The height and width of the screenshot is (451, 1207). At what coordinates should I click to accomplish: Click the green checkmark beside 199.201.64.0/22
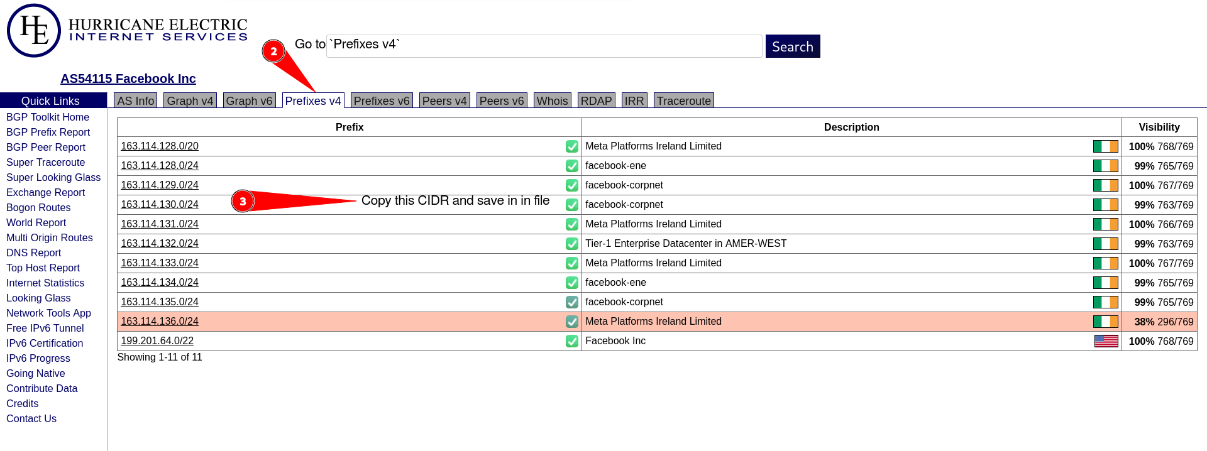coord(571,341)
